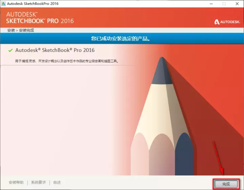Click the Autodesk title bar app icon
The height and width of the screenshot is (190, 244).
coord(3,4)
